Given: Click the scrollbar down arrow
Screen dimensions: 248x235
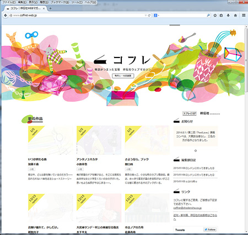Looking at the screenshot, I should pos(246,232).
